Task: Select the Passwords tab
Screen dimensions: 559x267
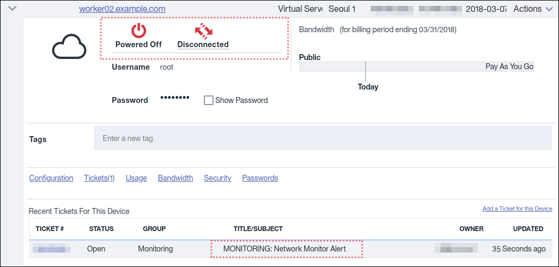Action: pos(260,178)
